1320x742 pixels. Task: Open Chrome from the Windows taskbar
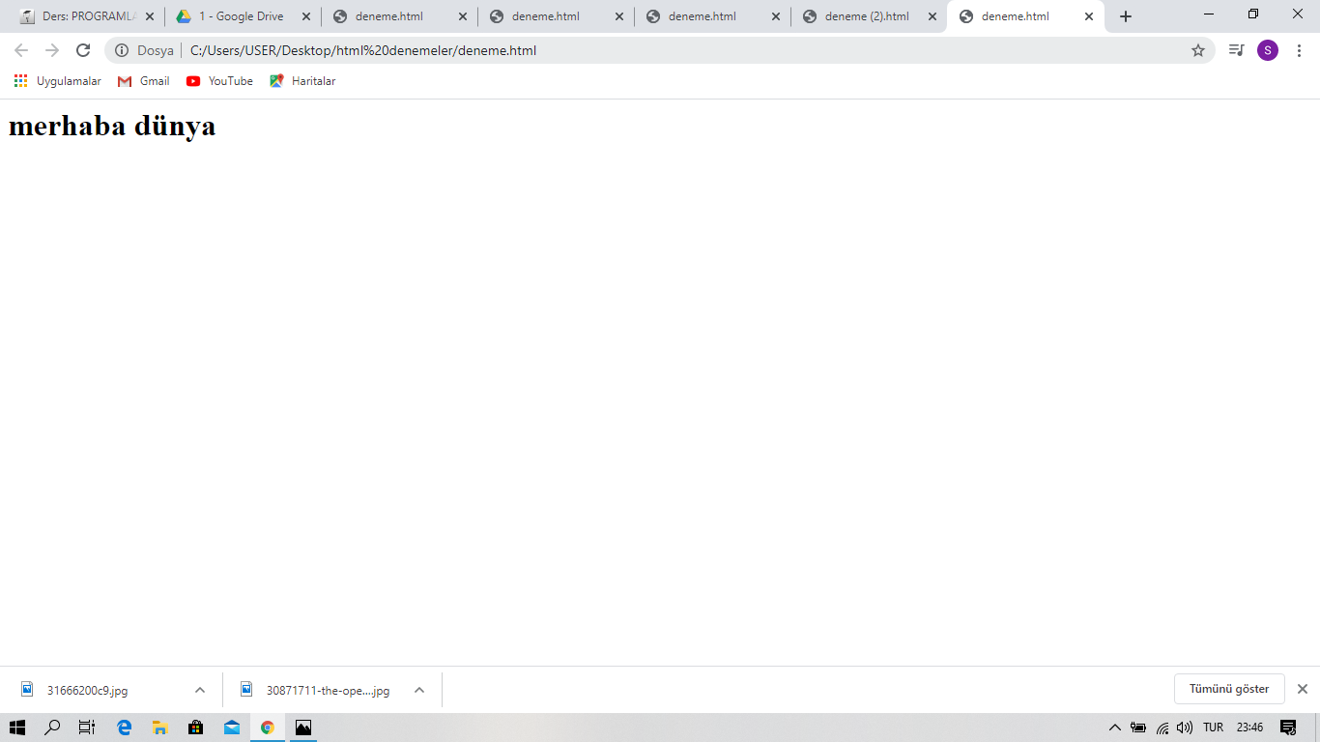(x=268, y=728)
